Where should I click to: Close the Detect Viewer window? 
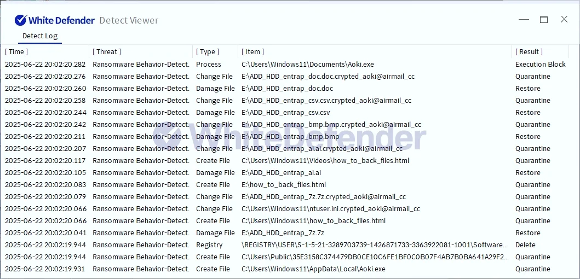pyautogui.click(x=564, y=20)
